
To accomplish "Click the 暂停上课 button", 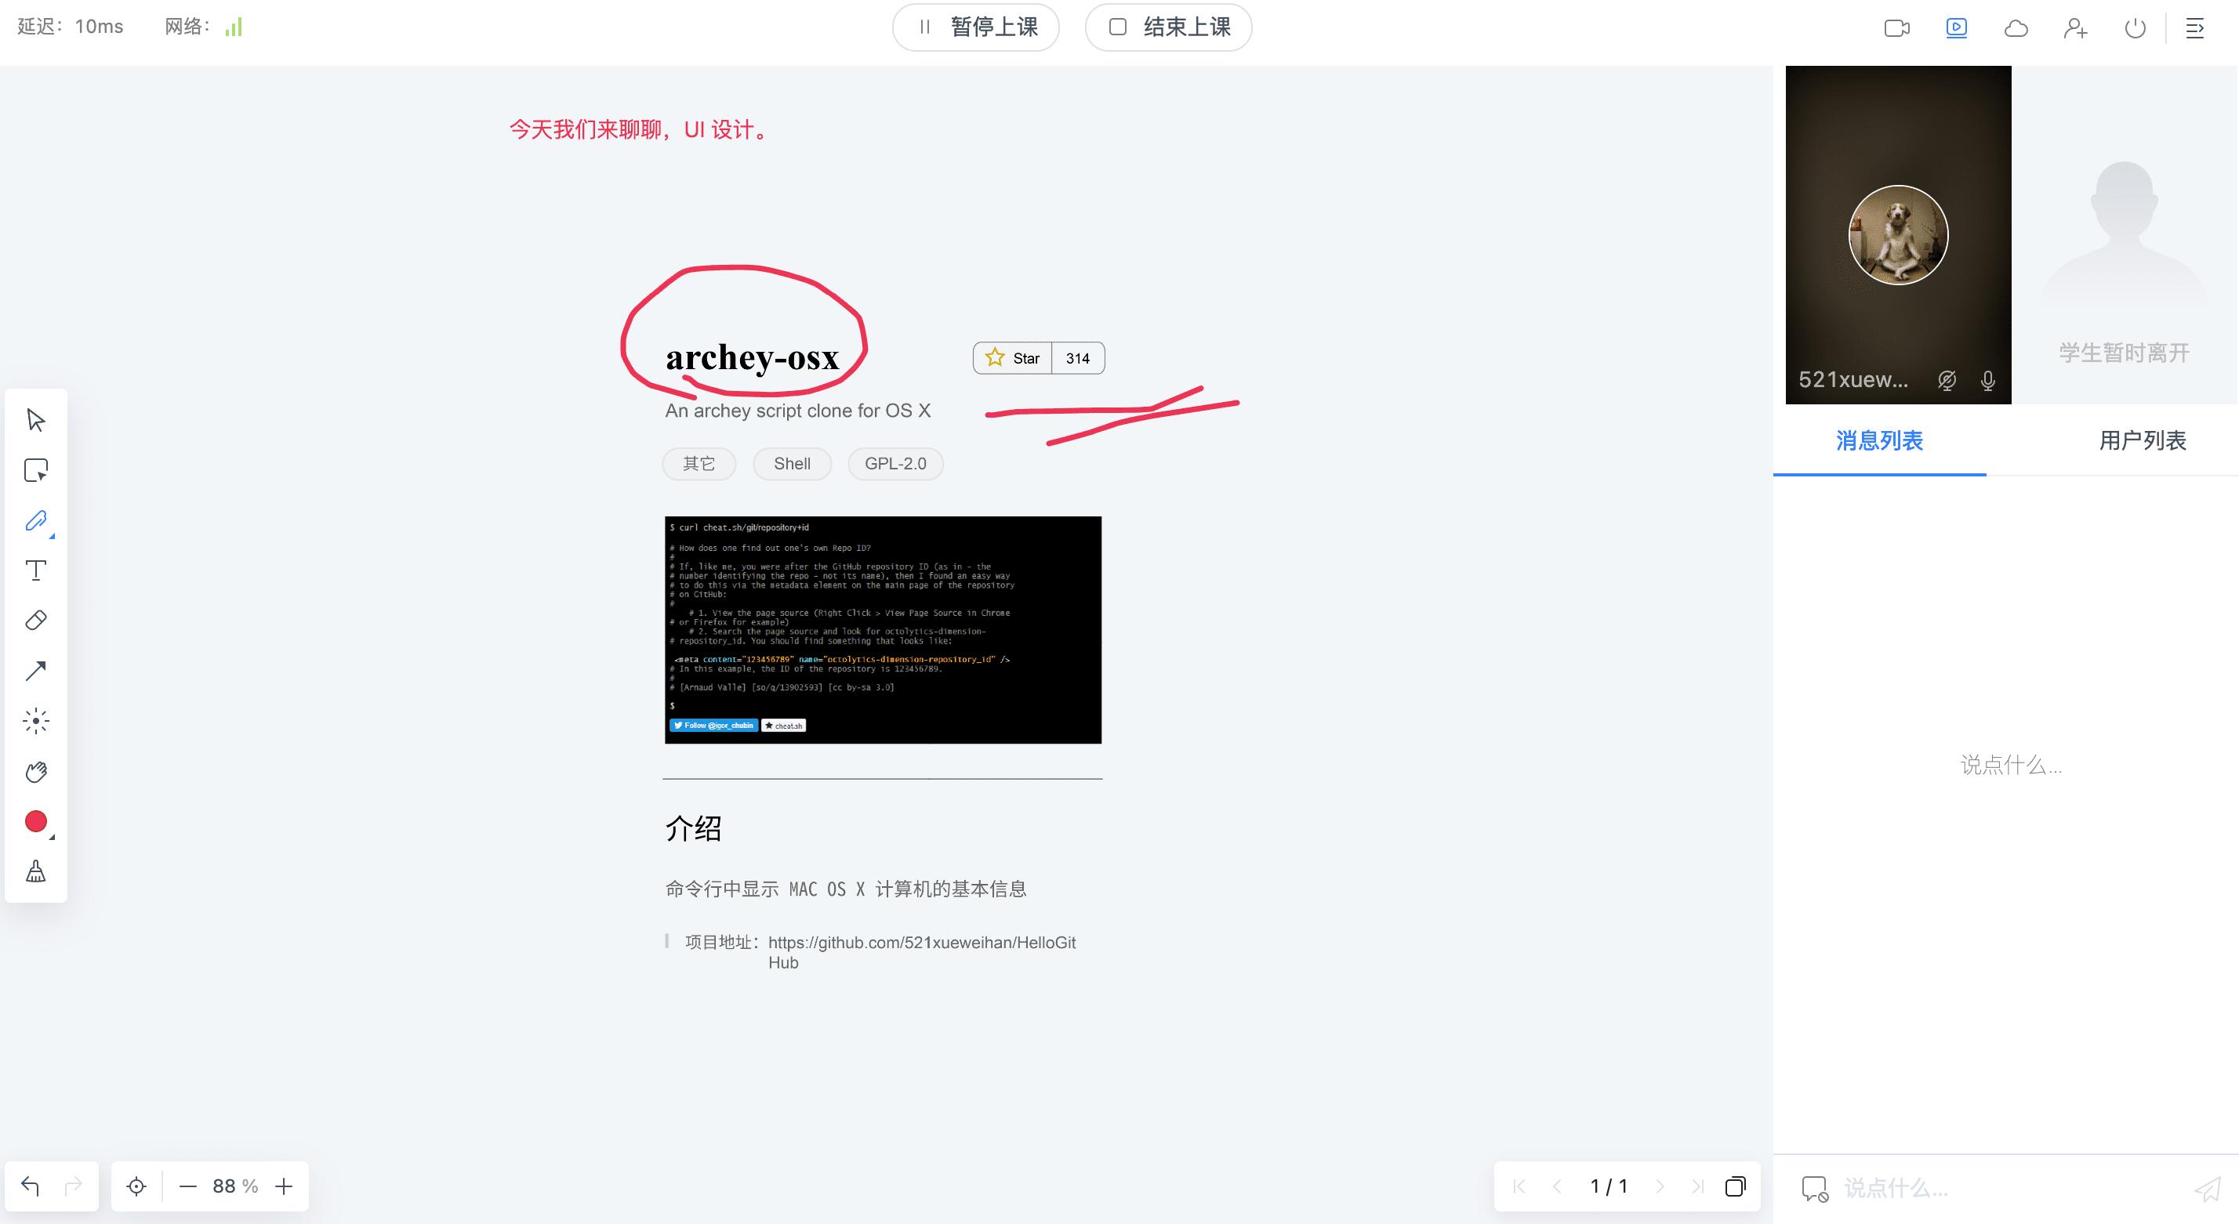I will tap(975, 27).
